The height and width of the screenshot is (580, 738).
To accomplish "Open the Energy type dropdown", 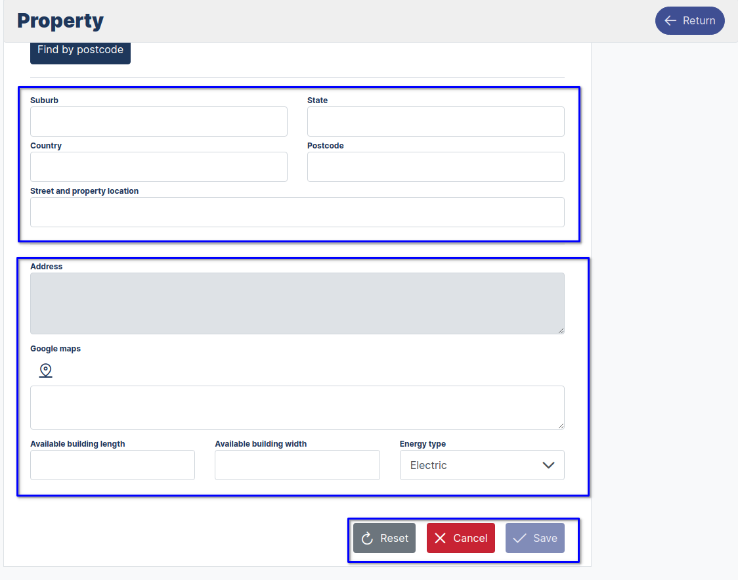I will click(482, 465).
